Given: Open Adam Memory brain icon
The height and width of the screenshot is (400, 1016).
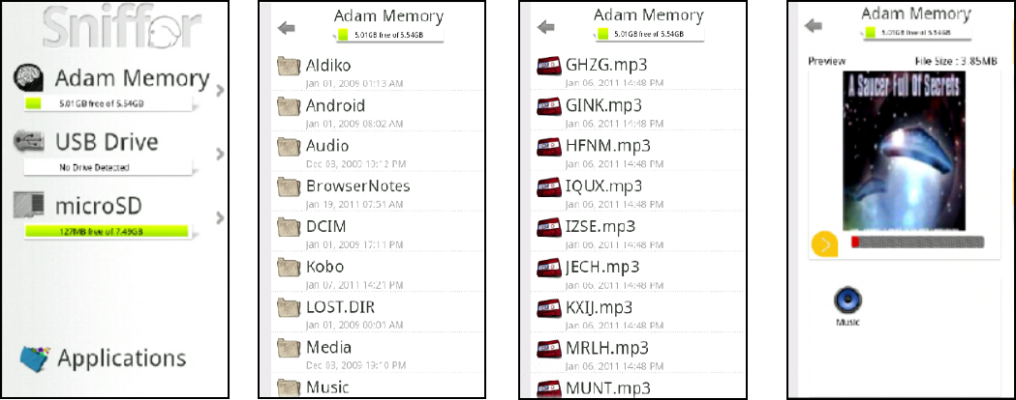Looking at the screenshot, I should pos(29,79).
